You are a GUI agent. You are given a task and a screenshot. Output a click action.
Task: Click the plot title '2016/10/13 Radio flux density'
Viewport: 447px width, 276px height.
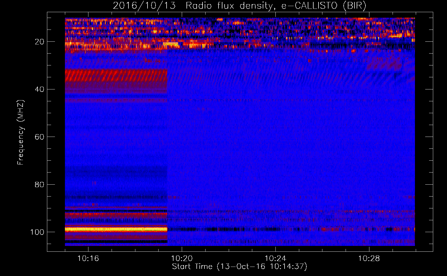tap(240, 6)
